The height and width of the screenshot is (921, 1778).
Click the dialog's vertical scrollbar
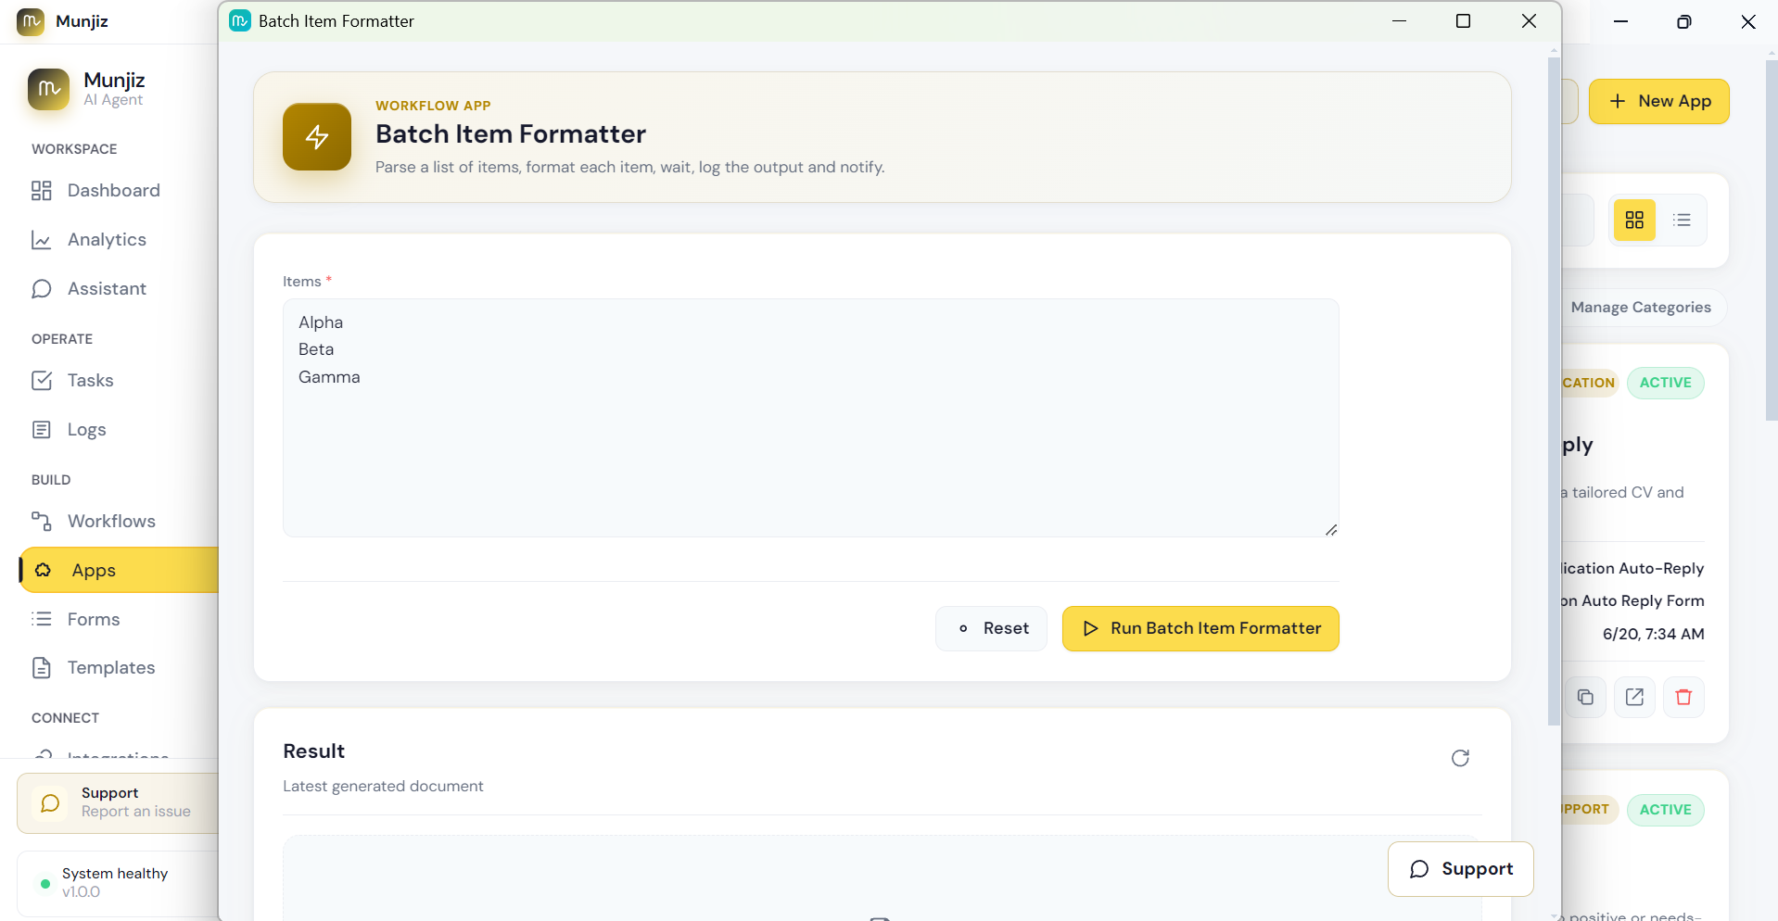pos(1554,391)
